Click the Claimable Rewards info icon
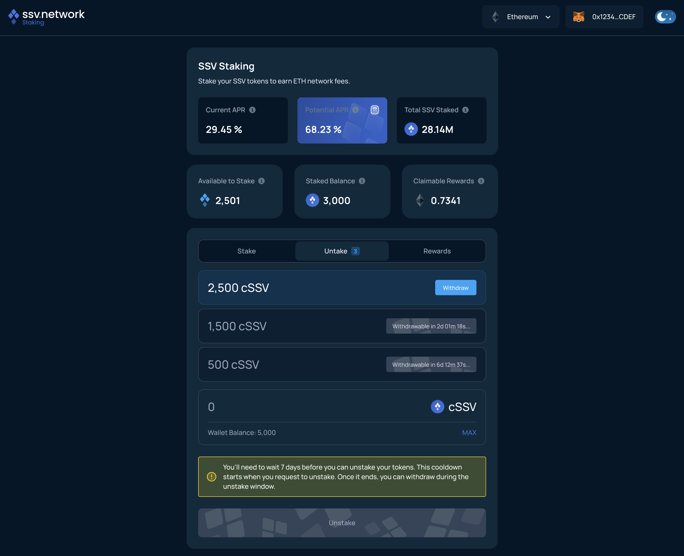684x556 pixels. 481,181
